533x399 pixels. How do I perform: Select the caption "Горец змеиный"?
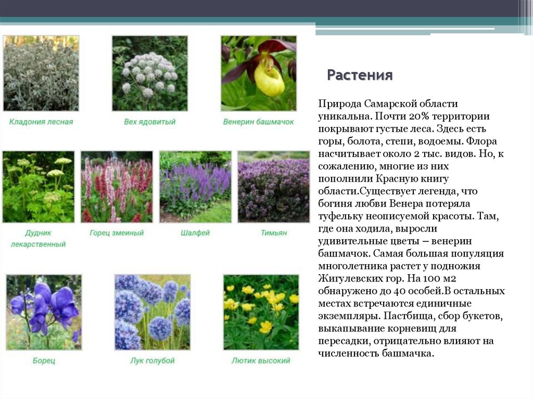[x=117, y=233]
